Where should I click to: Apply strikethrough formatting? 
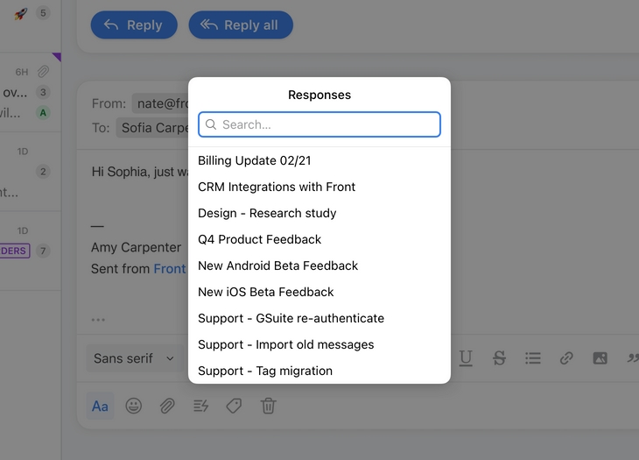tap(499, 357)
